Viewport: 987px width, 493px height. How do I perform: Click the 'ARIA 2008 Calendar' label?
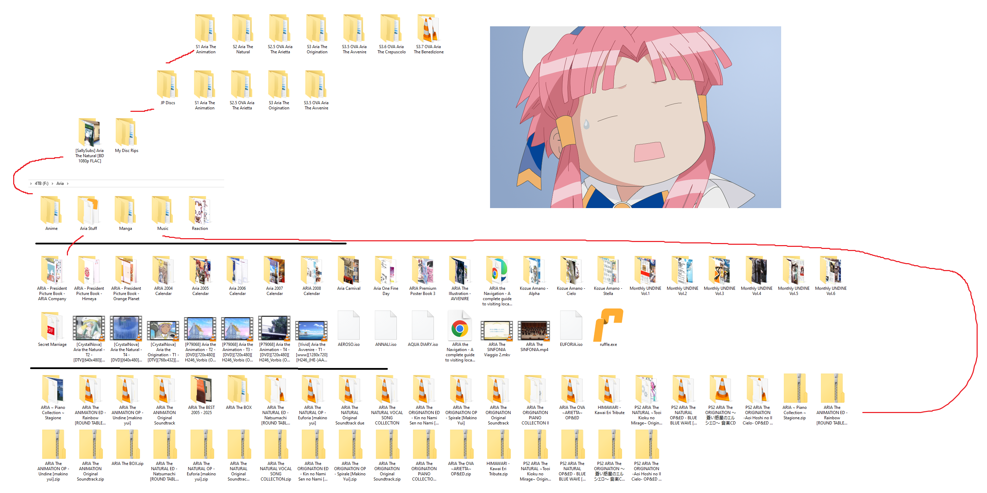click(312, 291)
